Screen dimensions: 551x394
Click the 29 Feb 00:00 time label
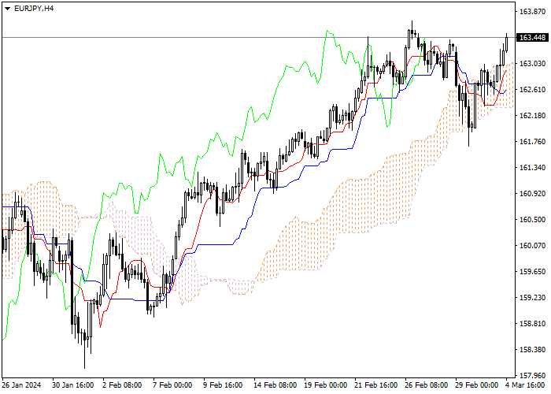tap(477, 385)
